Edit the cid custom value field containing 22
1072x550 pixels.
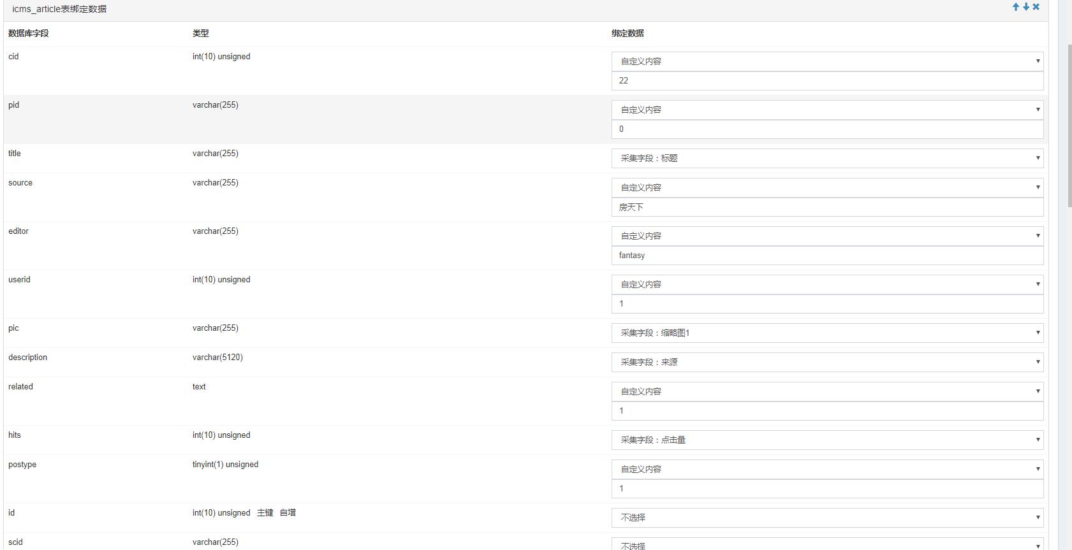pos(827,81)
